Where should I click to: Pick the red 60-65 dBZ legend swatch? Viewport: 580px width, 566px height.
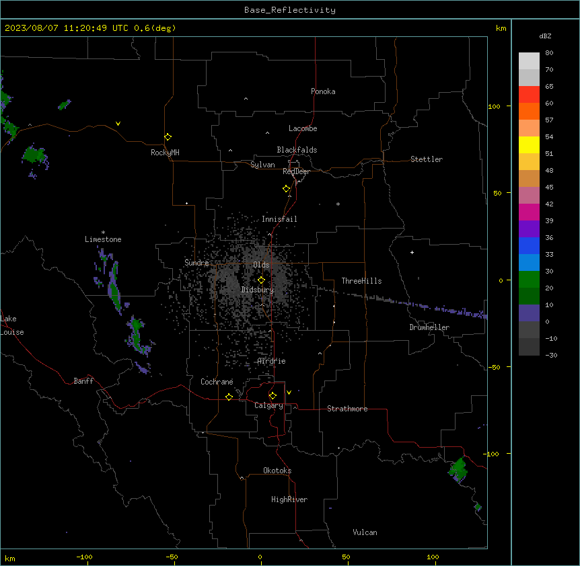529,95
